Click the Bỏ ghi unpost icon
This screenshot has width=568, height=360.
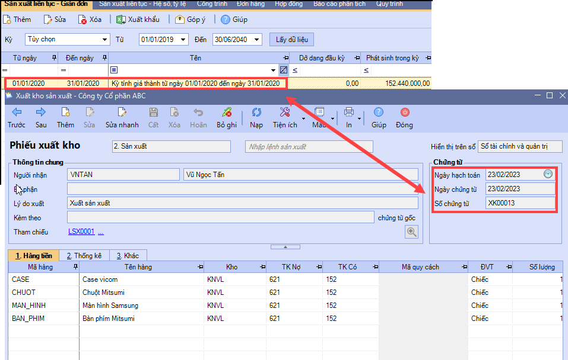click(x=226, y=112)
